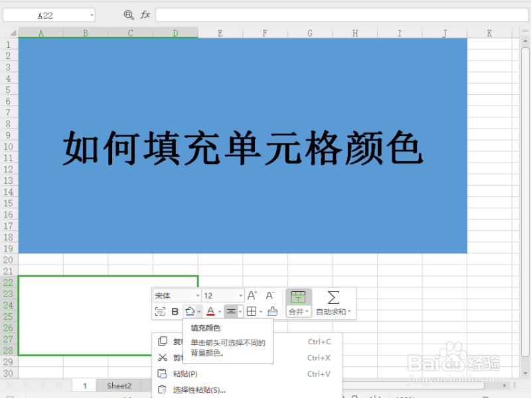This screenshot has width=531, height=398.
Task: Click the horizontal scrollbar right arrow
Action: tap(504, 385)
